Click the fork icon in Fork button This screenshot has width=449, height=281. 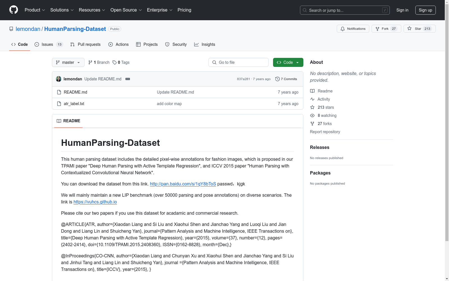(377, 29)
